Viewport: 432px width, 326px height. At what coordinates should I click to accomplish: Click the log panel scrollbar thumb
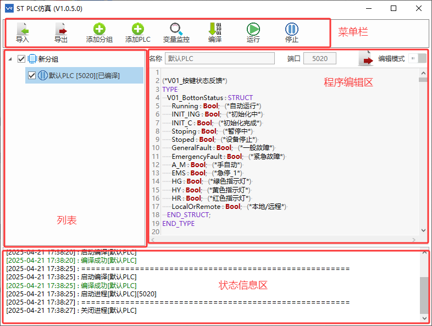(424, 295)
